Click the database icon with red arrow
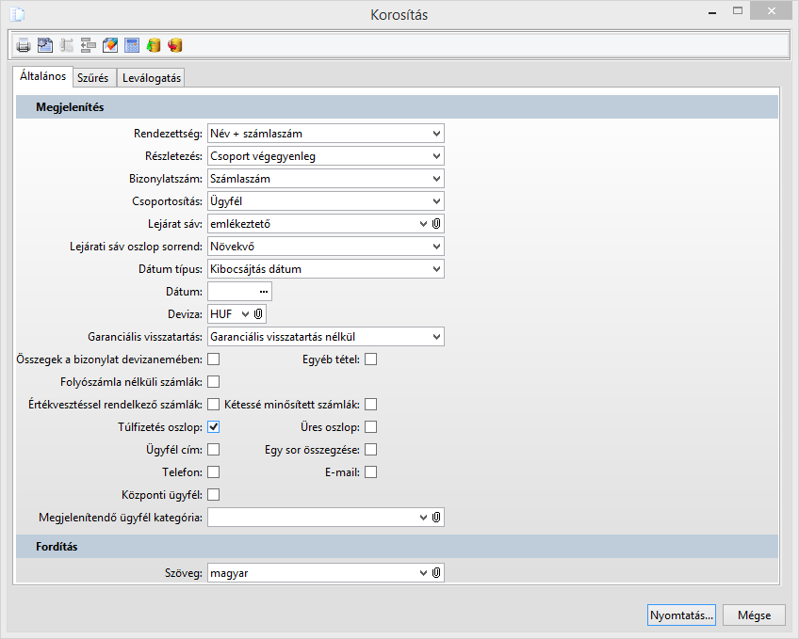The height and width of the screenshot is (639, 799). click(x=175, y=44)
